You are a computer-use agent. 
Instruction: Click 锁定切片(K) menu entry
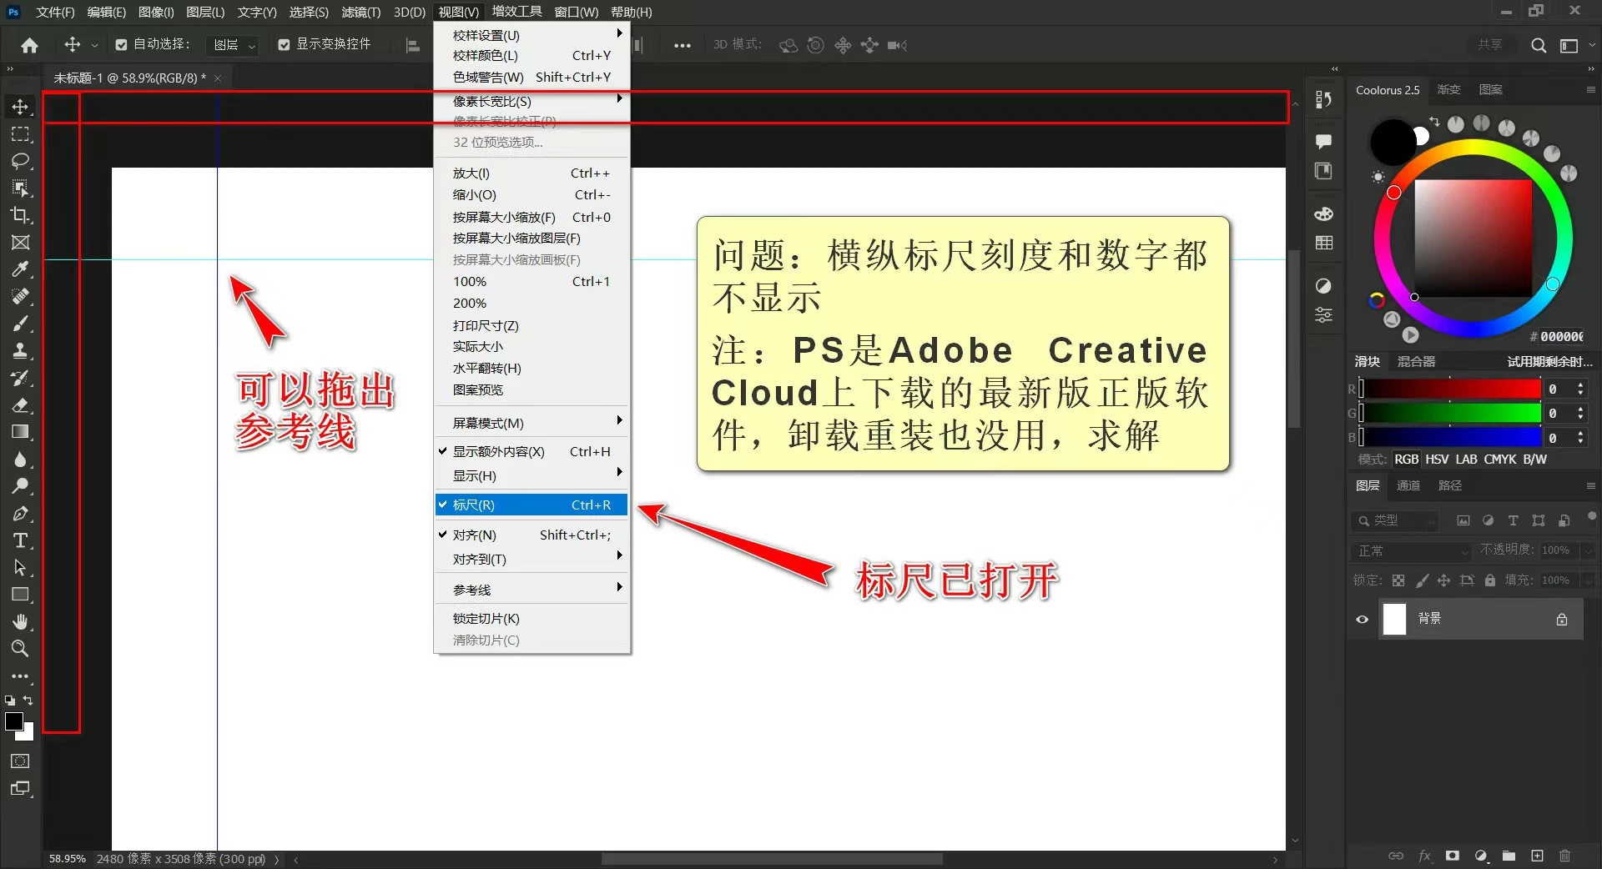(x=531, y=618)
